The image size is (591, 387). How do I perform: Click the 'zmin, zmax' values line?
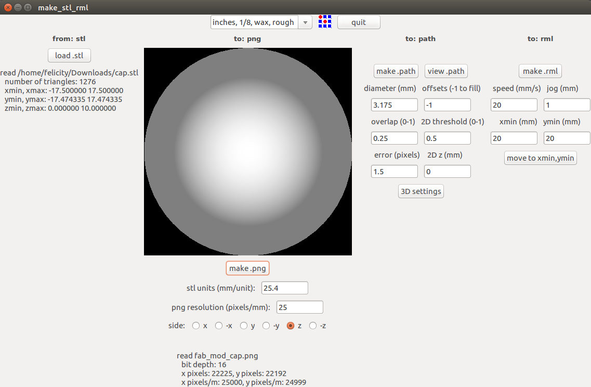coord(60,108)
